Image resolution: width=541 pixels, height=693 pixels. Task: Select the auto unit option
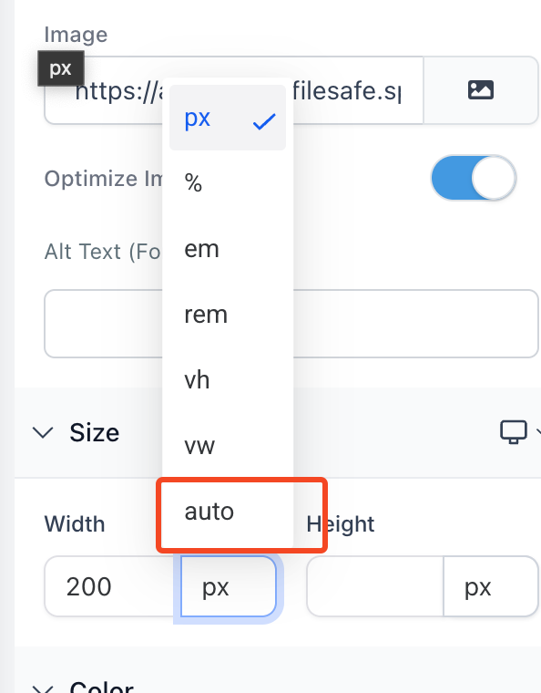pyautogui.click(x=228, y=512)
